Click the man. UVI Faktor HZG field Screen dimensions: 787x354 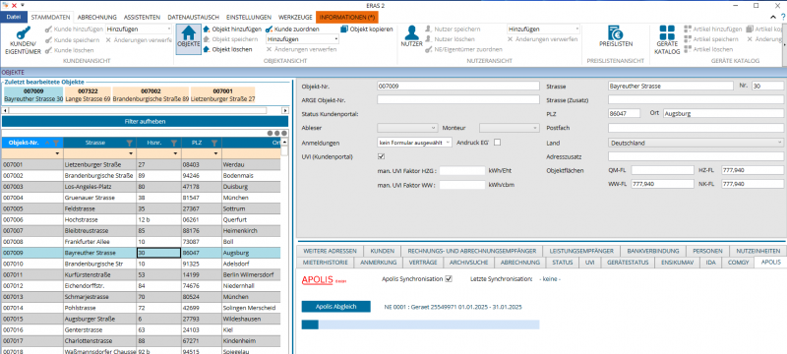(462, 171)
